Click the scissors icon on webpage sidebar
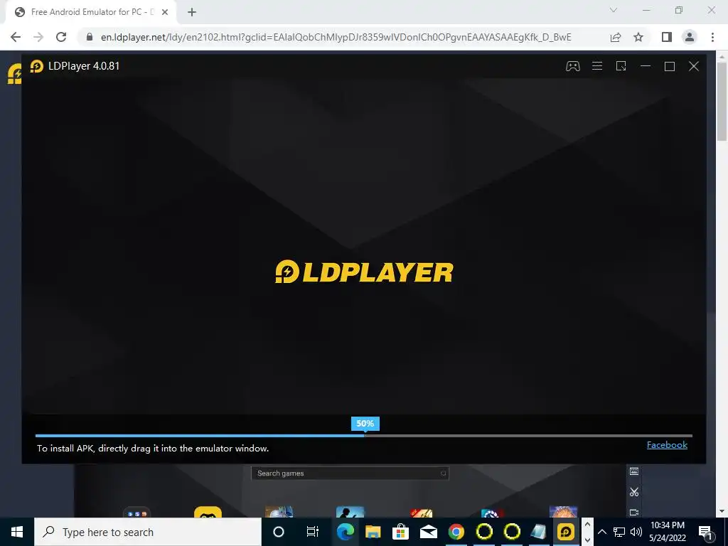 click(x=634, y=492)
